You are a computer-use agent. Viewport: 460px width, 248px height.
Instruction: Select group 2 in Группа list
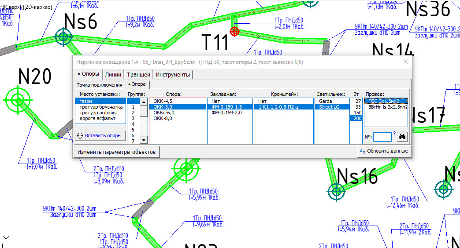point(134,113)
